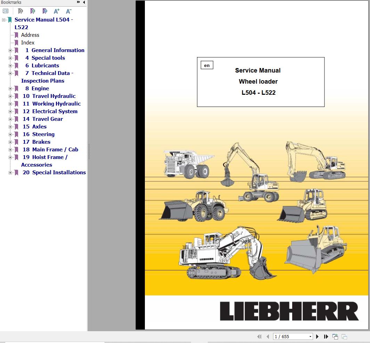Viewport: 370px width, 343px height.
Task: Expand the Electrical System bookmark
Action: tap(10, 111)
